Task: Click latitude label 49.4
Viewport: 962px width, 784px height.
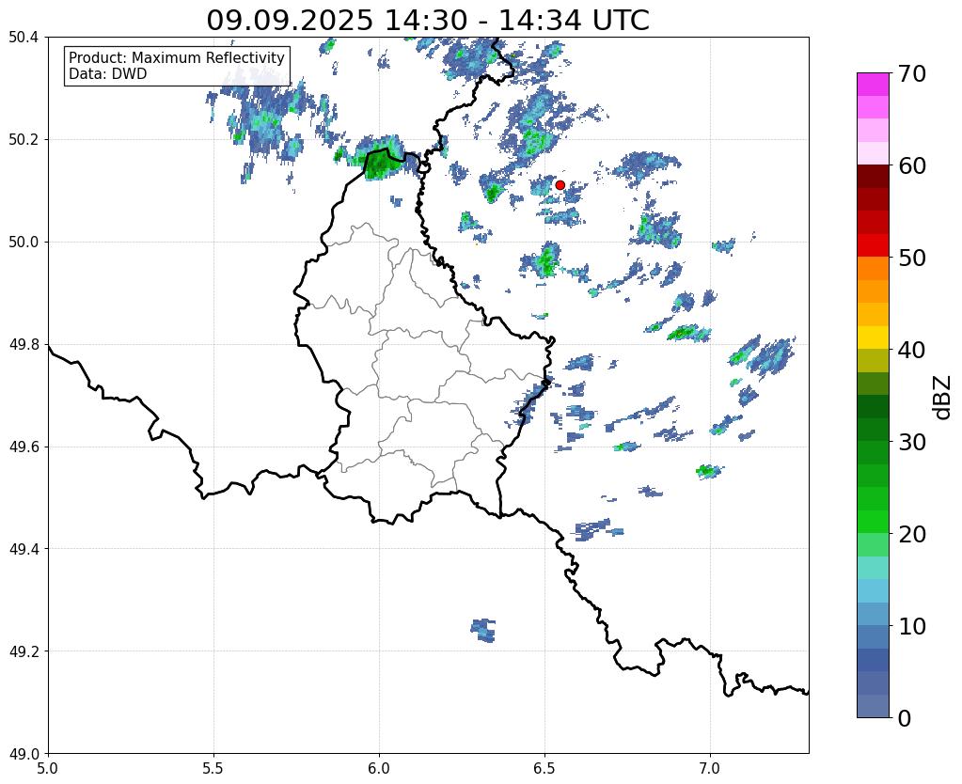Action: pos(24,549)
